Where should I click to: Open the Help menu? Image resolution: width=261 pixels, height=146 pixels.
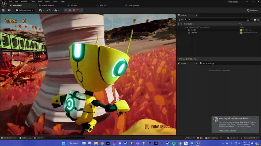[x=63, y=2]
